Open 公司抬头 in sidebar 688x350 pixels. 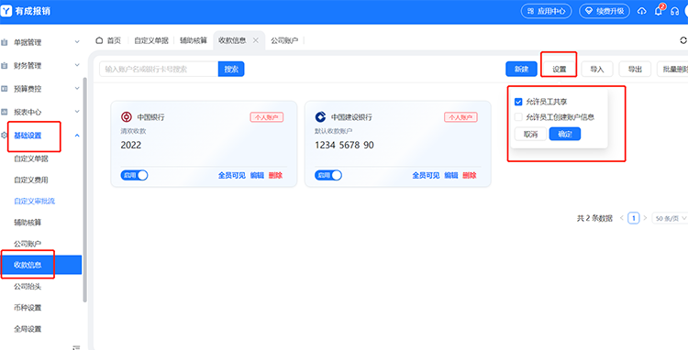pos(28,287)
